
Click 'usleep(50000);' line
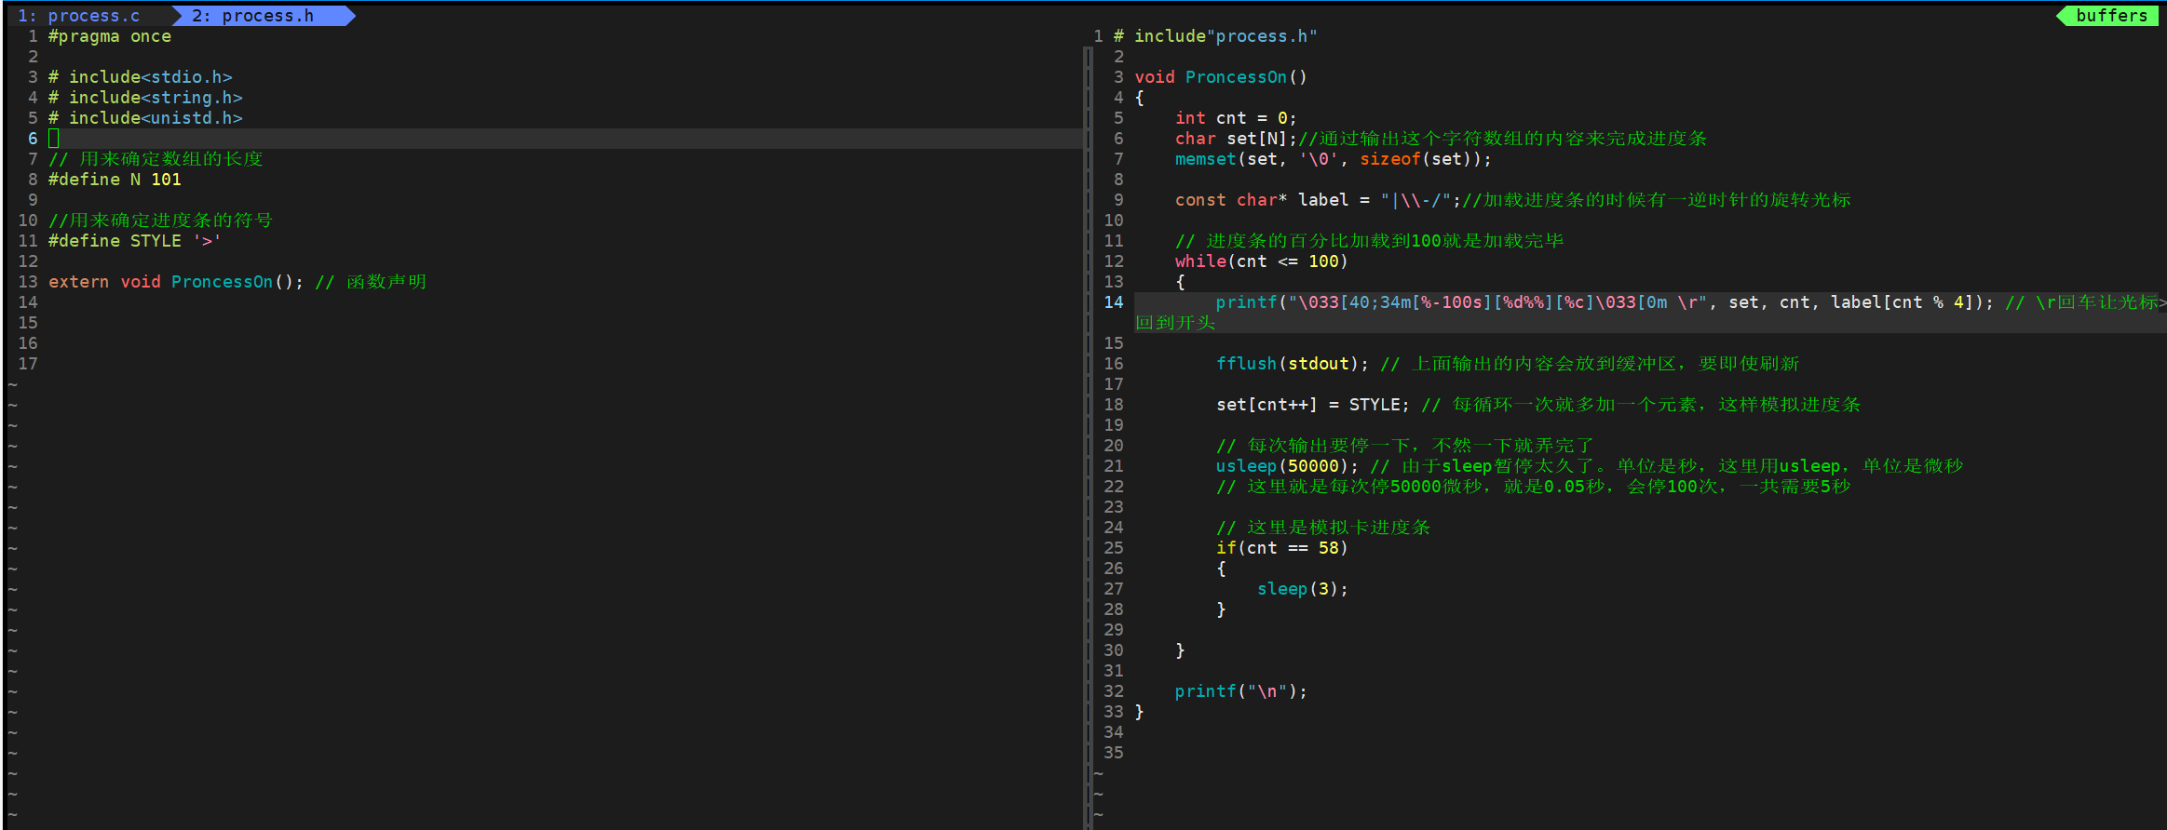[1288, 466]
